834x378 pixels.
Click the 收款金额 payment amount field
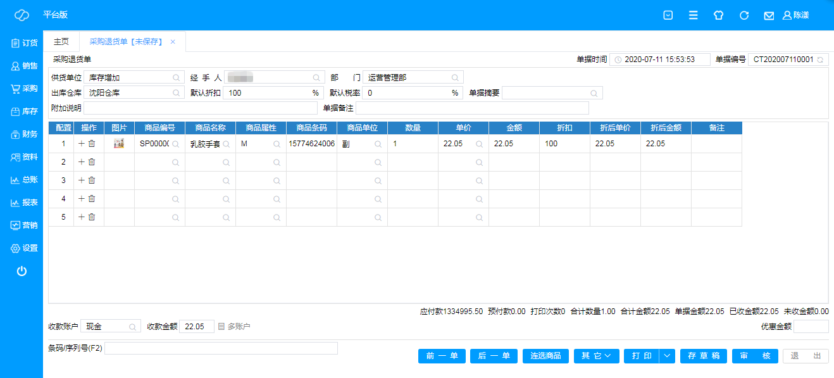[197, 327]
